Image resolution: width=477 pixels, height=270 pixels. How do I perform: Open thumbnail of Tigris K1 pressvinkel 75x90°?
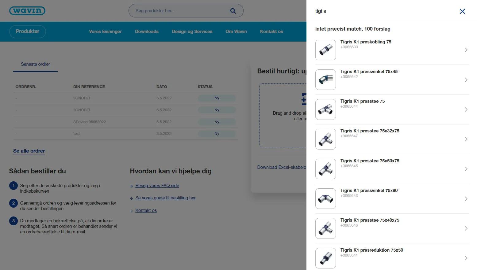pyautogui.click(x=325, y=198)
